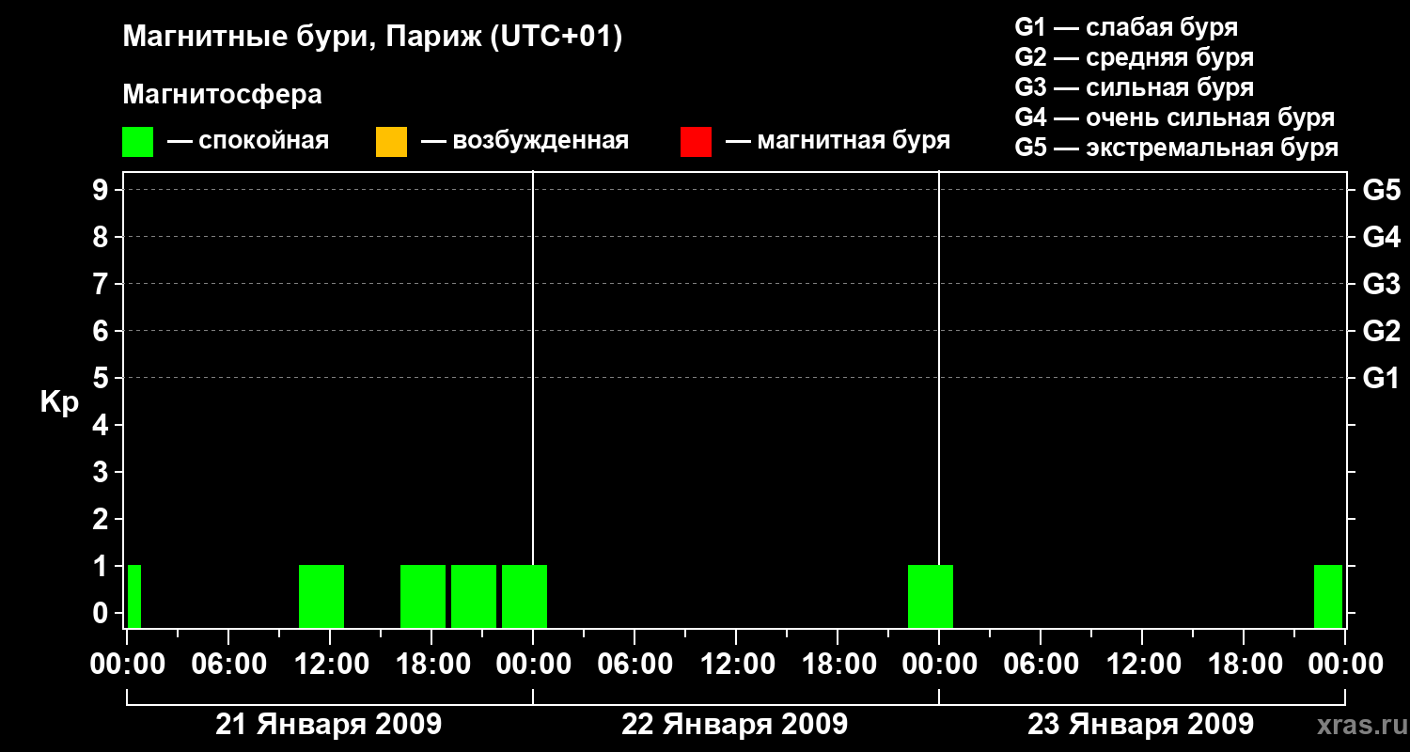The height and width of the screenshot is (752, 1410).
Task: Click the green bar crossing midnight into 23 January
Action: click(x=931, y=596)
